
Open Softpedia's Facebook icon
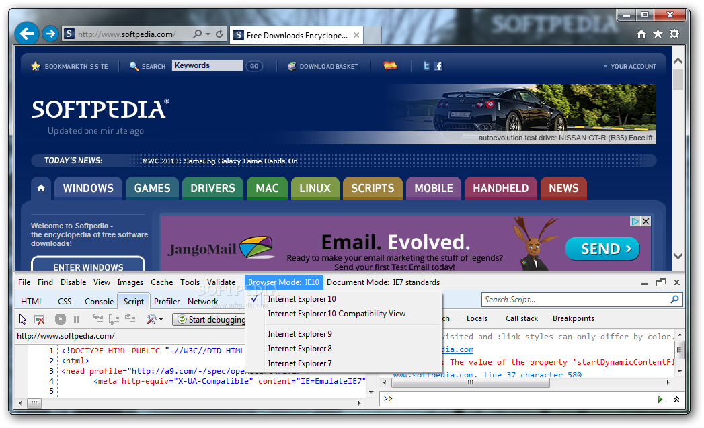pyautogui.click(x=438, y=66)
